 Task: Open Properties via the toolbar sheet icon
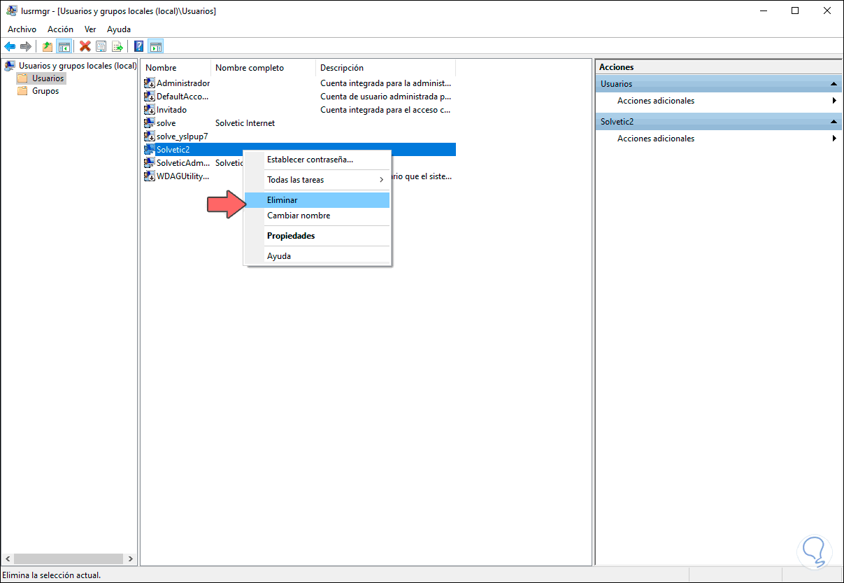(101, 47)
